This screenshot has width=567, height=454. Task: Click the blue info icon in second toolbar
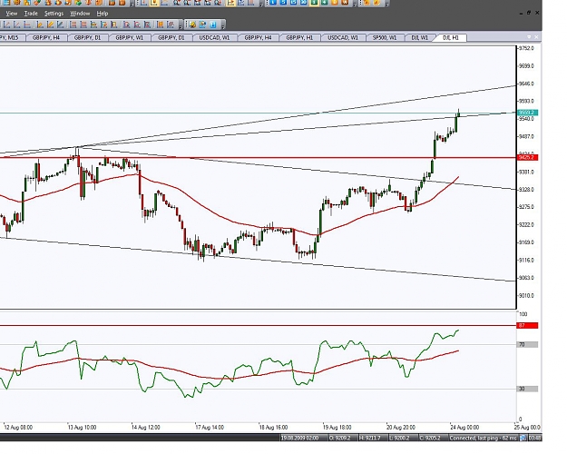213,25
